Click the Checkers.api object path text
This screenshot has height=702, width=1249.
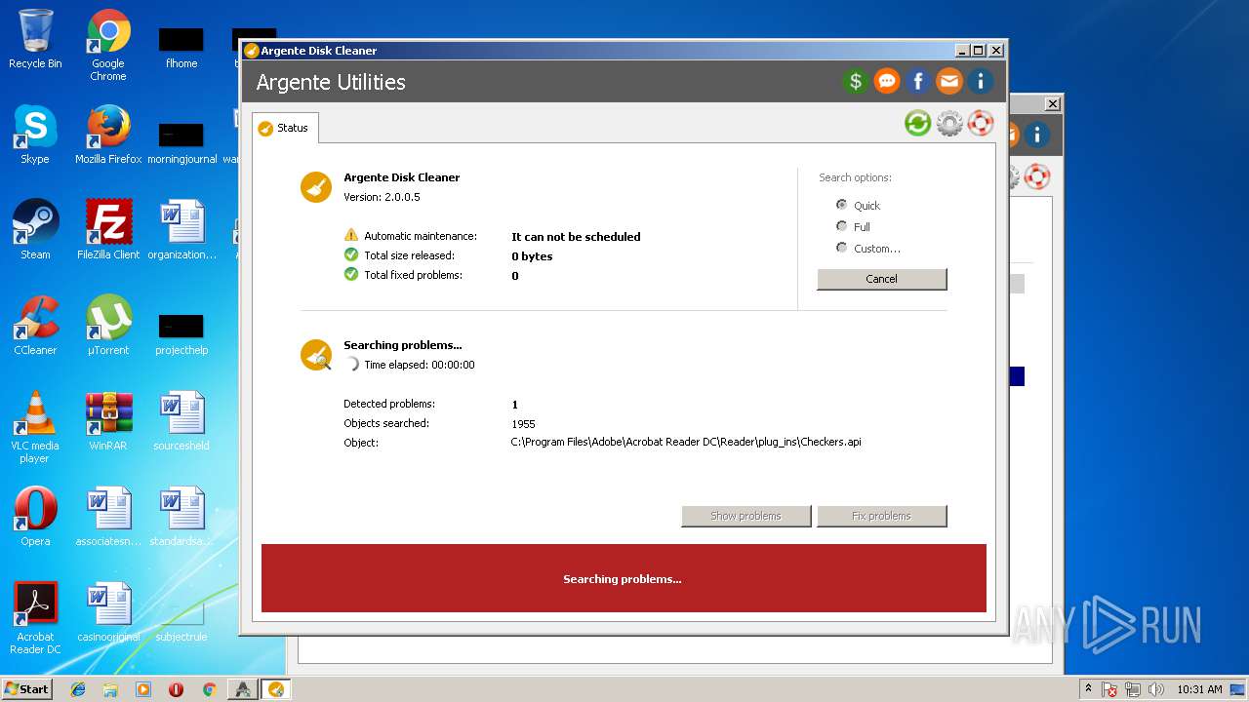(x=686, y=442)
